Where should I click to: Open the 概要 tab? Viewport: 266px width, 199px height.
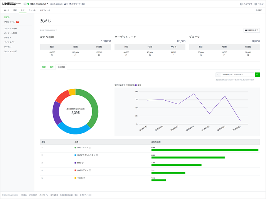click(x=44, y=67)
